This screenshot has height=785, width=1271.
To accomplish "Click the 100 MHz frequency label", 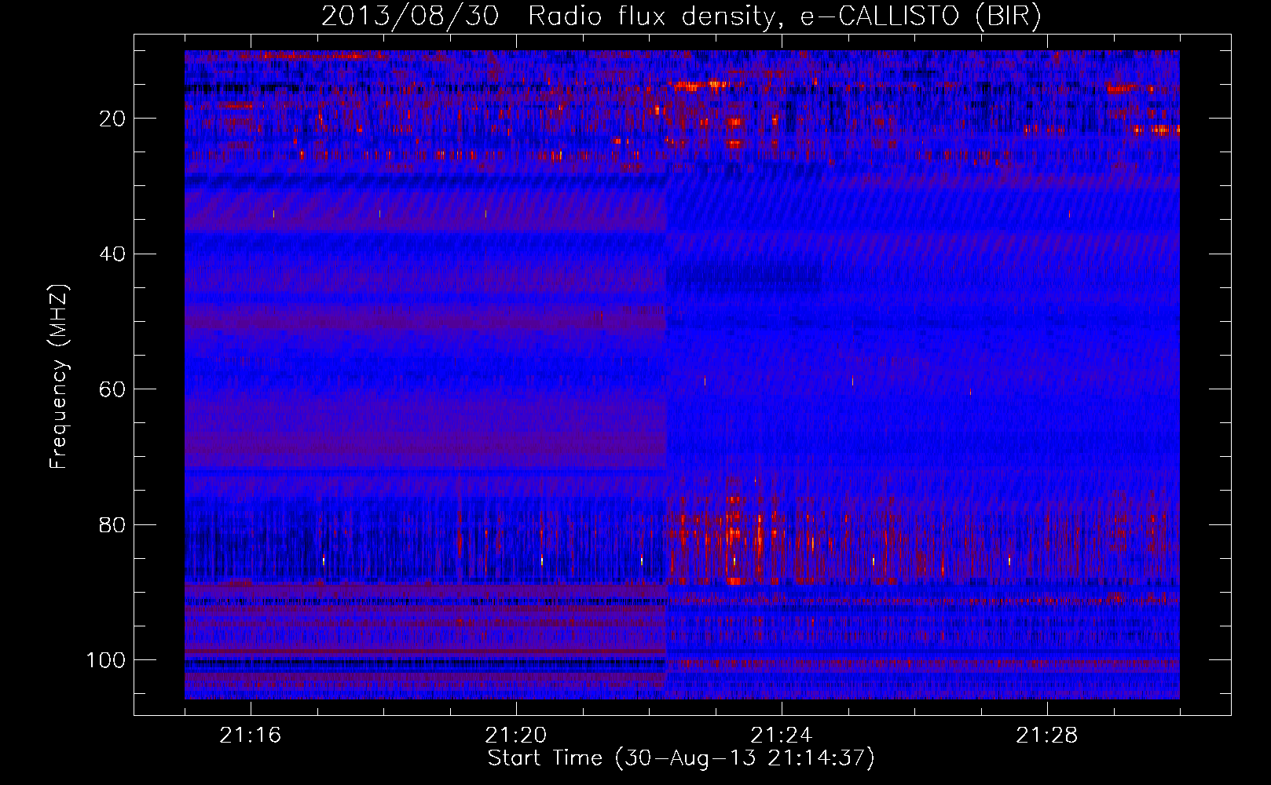I will pyautogui.click(x=106, y=660).
